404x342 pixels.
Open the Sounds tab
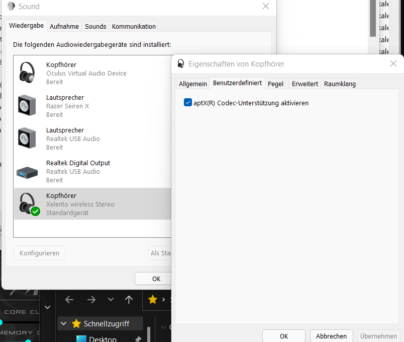[95, 27]
